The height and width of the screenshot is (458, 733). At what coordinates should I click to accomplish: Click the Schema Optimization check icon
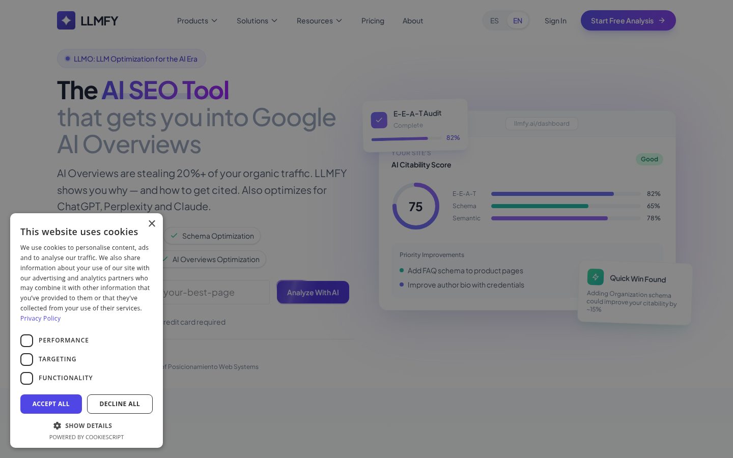tap(174, 236)
